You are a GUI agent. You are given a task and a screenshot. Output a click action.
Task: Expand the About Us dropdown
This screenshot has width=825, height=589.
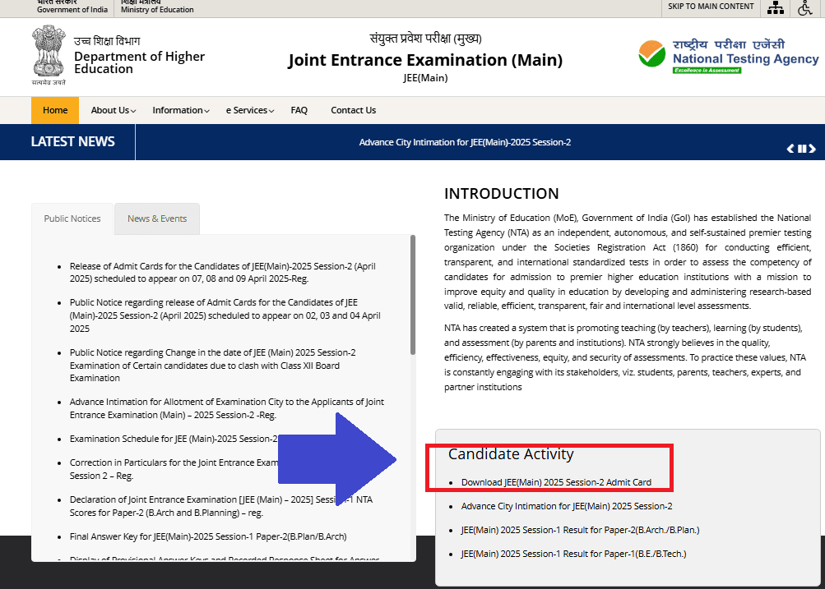click(112, 109)
